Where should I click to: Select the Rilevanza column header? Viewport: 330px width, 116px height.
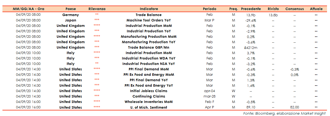tap(97, 9)
